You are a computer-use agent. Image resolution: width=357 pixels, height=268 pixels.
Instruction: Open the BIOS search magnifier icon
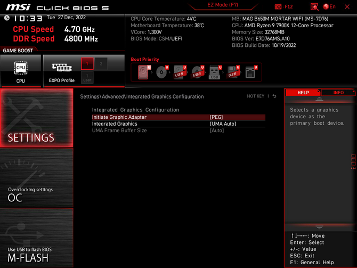click(314, 6)
